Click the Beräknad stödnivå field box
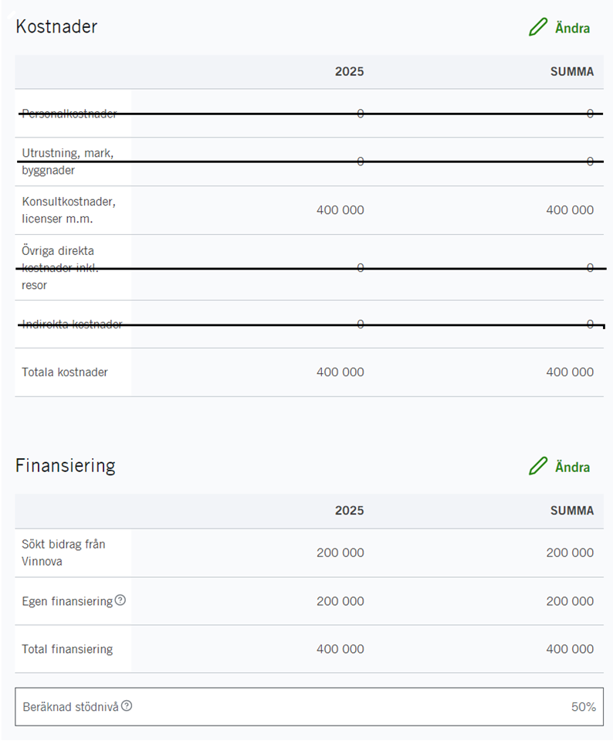Screen dimensions: 613x741 pyautogui.click(x=309, y=707)
